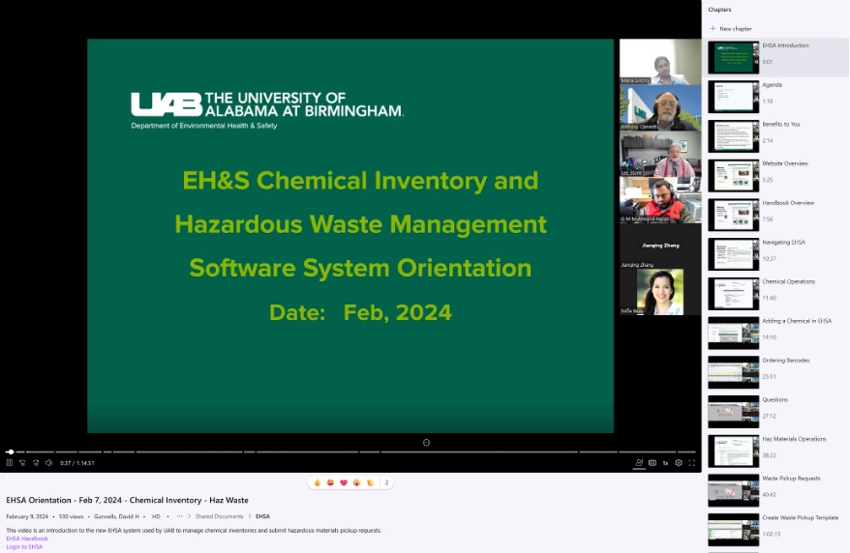Click the 10:37 timestamp under Navigating EHSA

[x=770, y=259]
